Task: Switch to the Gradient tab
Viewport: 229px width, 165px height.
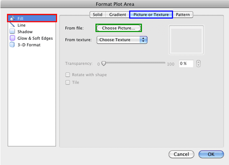Action: point(117,15)
